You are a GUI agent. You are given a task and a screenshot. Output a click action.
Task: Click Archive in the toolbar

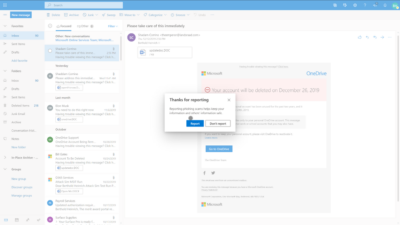click(x=71, y=15)
